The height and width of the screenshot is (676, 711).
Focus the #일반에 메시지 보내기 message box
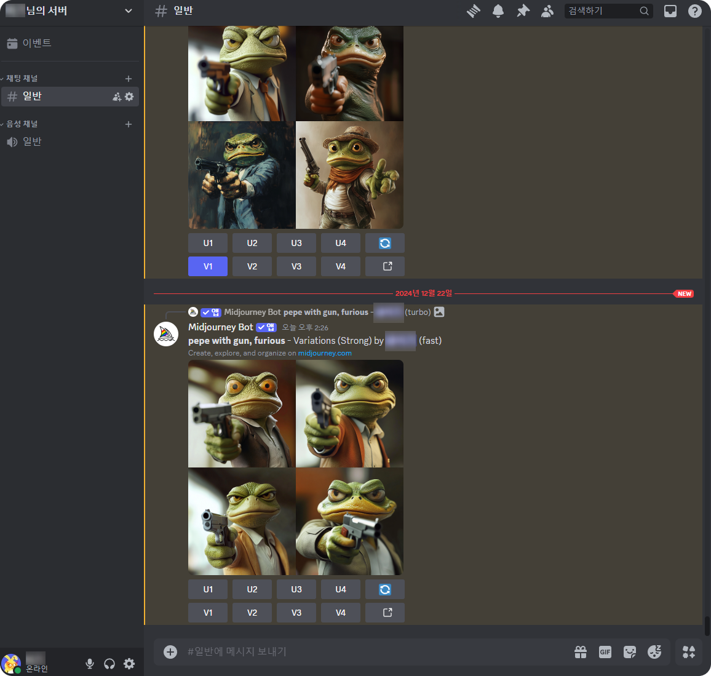[376, 652]
